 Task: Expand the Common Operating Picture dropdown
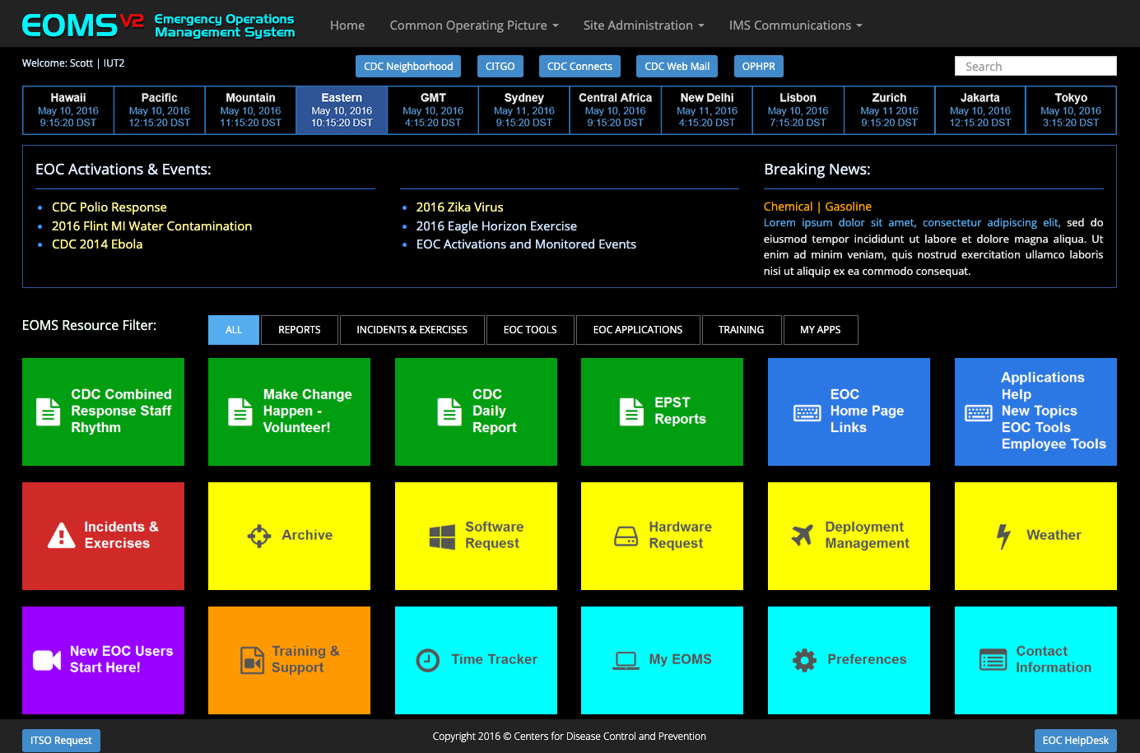pyautogui.click(x=474, y=26)
